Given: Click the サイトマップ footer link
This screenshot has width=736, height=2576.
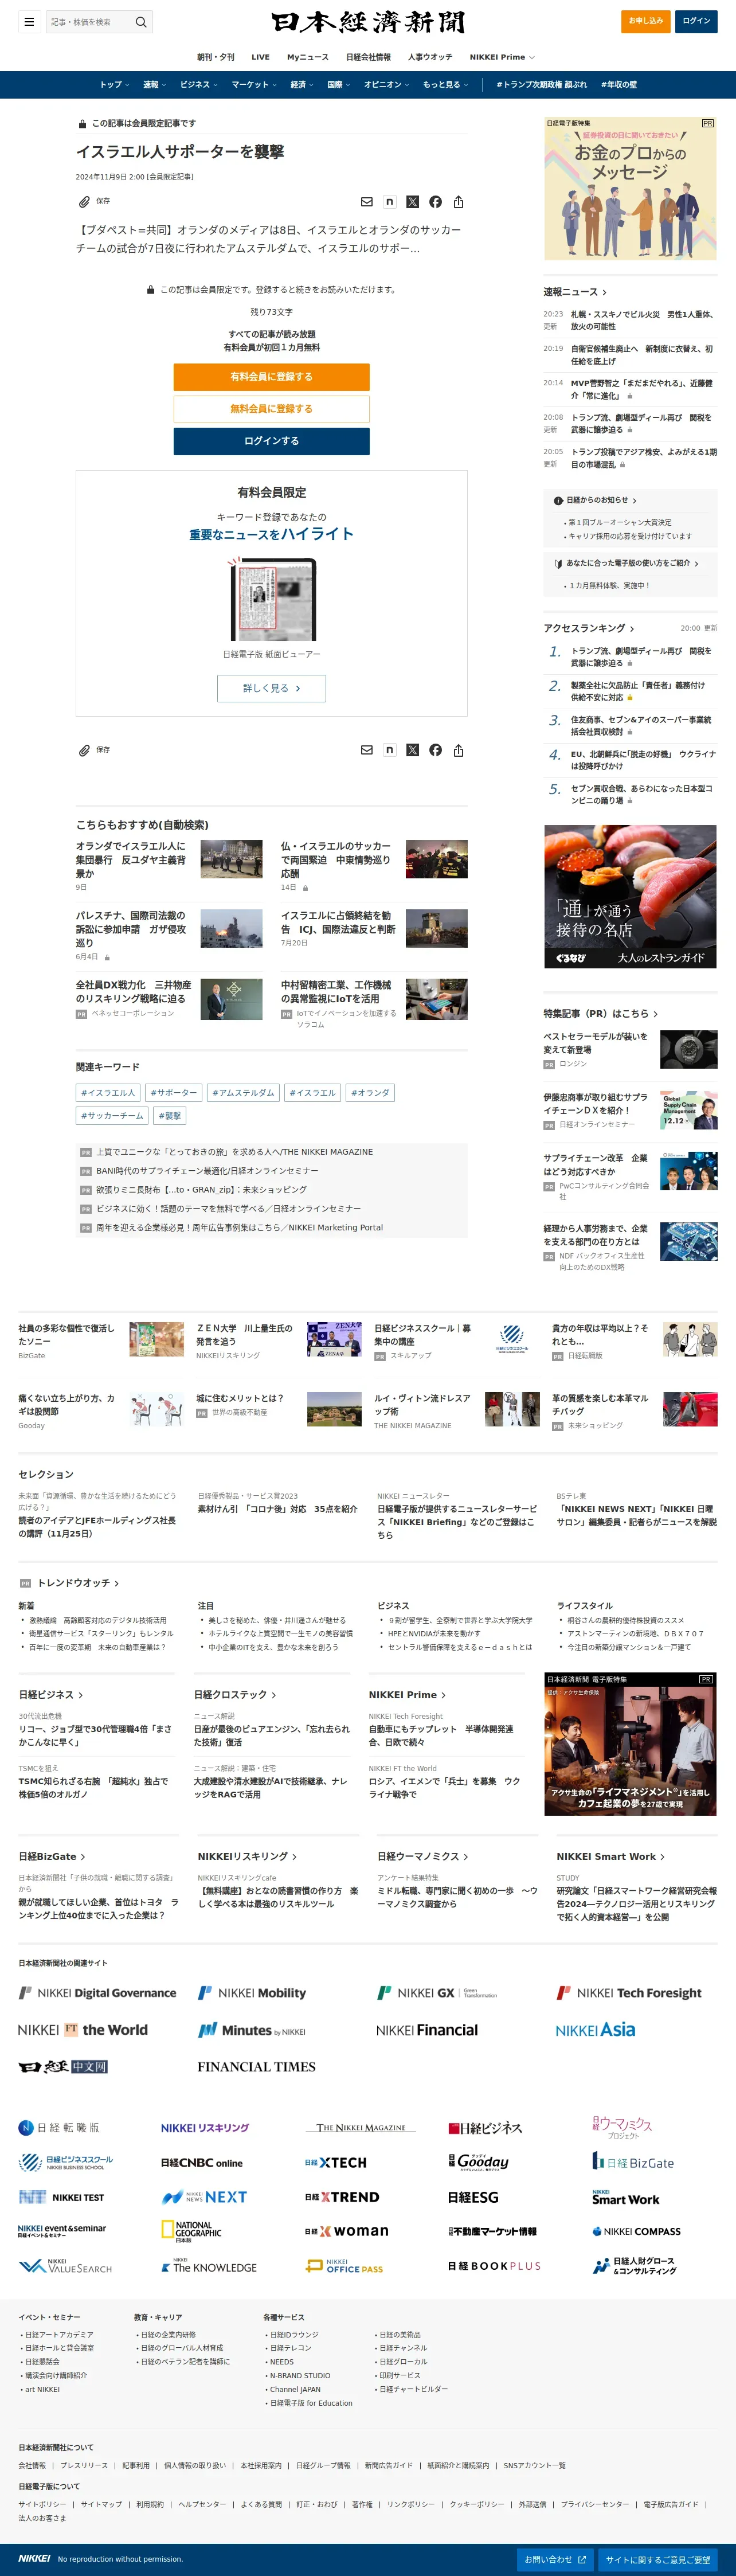Looking at the screenshot, I should (x=101, y=2504).
